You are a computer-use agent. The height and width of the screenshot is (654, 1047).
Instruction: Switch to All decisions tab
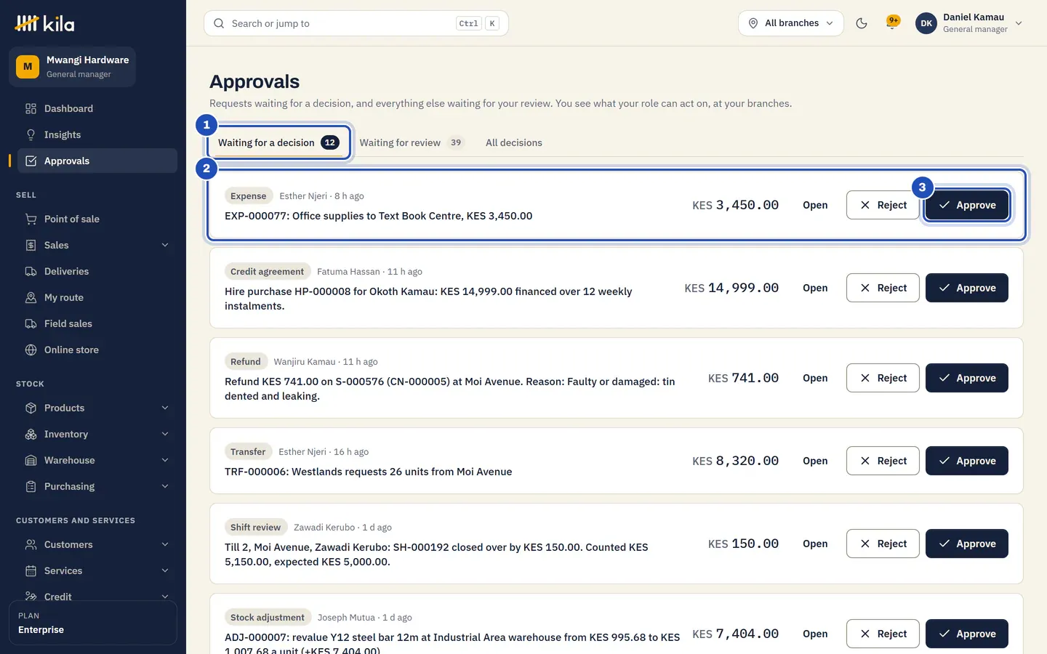514,142
